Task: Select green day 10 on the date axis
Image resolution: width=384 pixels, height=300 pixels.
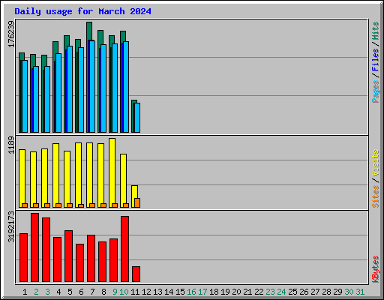Action: (124, 292)
